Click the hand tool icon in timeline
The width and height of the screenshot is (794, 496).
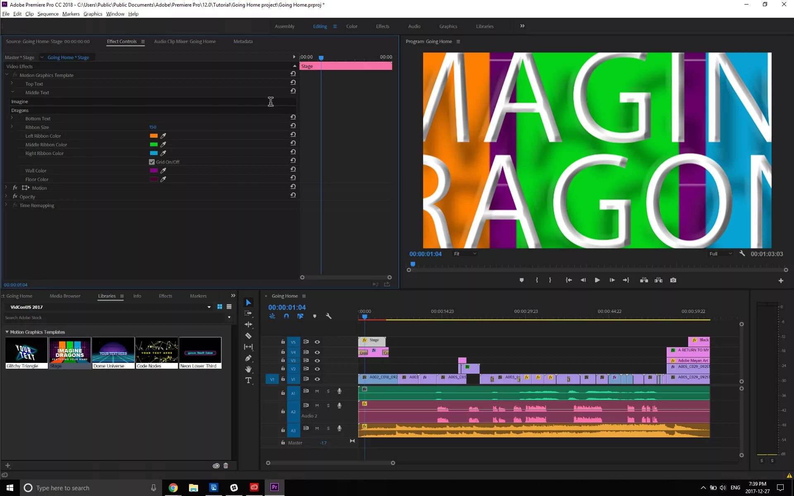click(248, 369)
